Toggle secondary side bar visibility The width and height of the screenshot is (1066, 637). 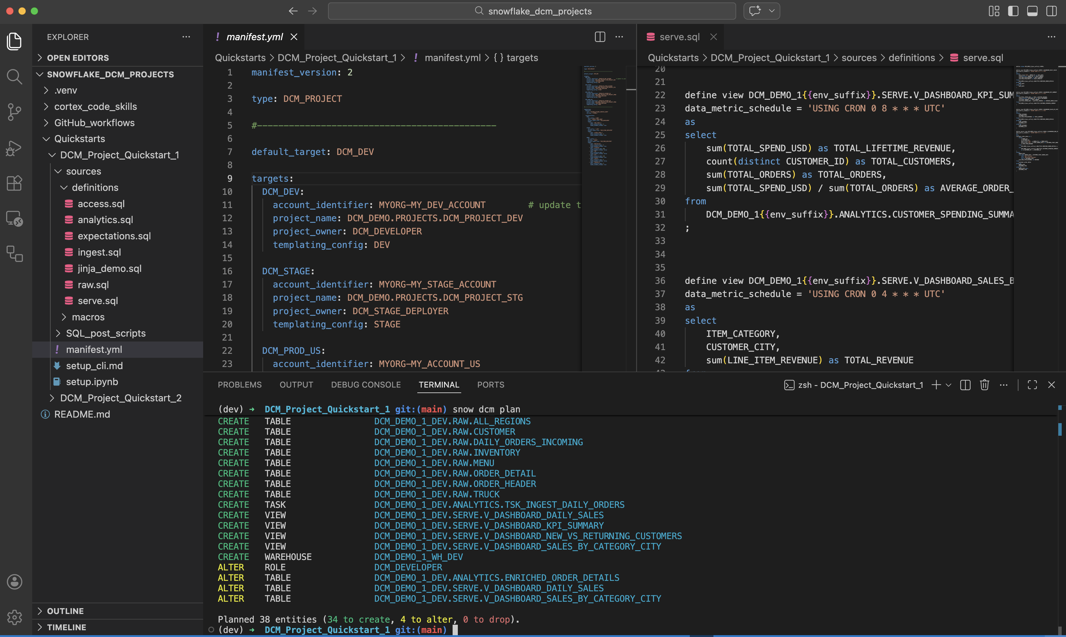pyautogui.click(x=1051, y=11)
